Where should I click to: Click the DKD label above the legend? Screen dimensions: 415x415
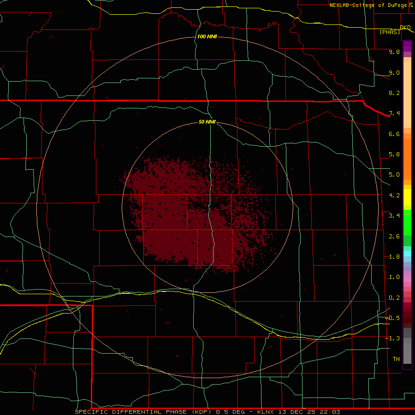(x=405, y=27)
